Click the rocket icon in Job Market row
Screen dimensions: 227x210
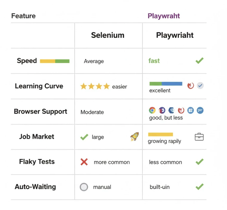pos(134,137)
